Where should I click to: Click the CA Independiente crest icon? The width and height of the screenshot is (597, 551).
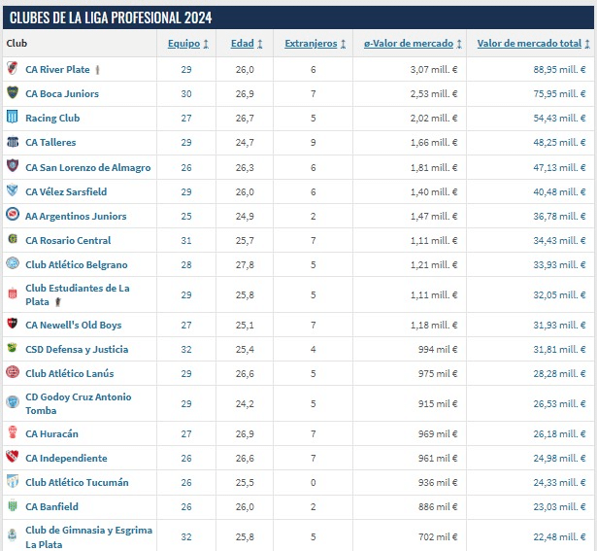[x=13, y=457]
